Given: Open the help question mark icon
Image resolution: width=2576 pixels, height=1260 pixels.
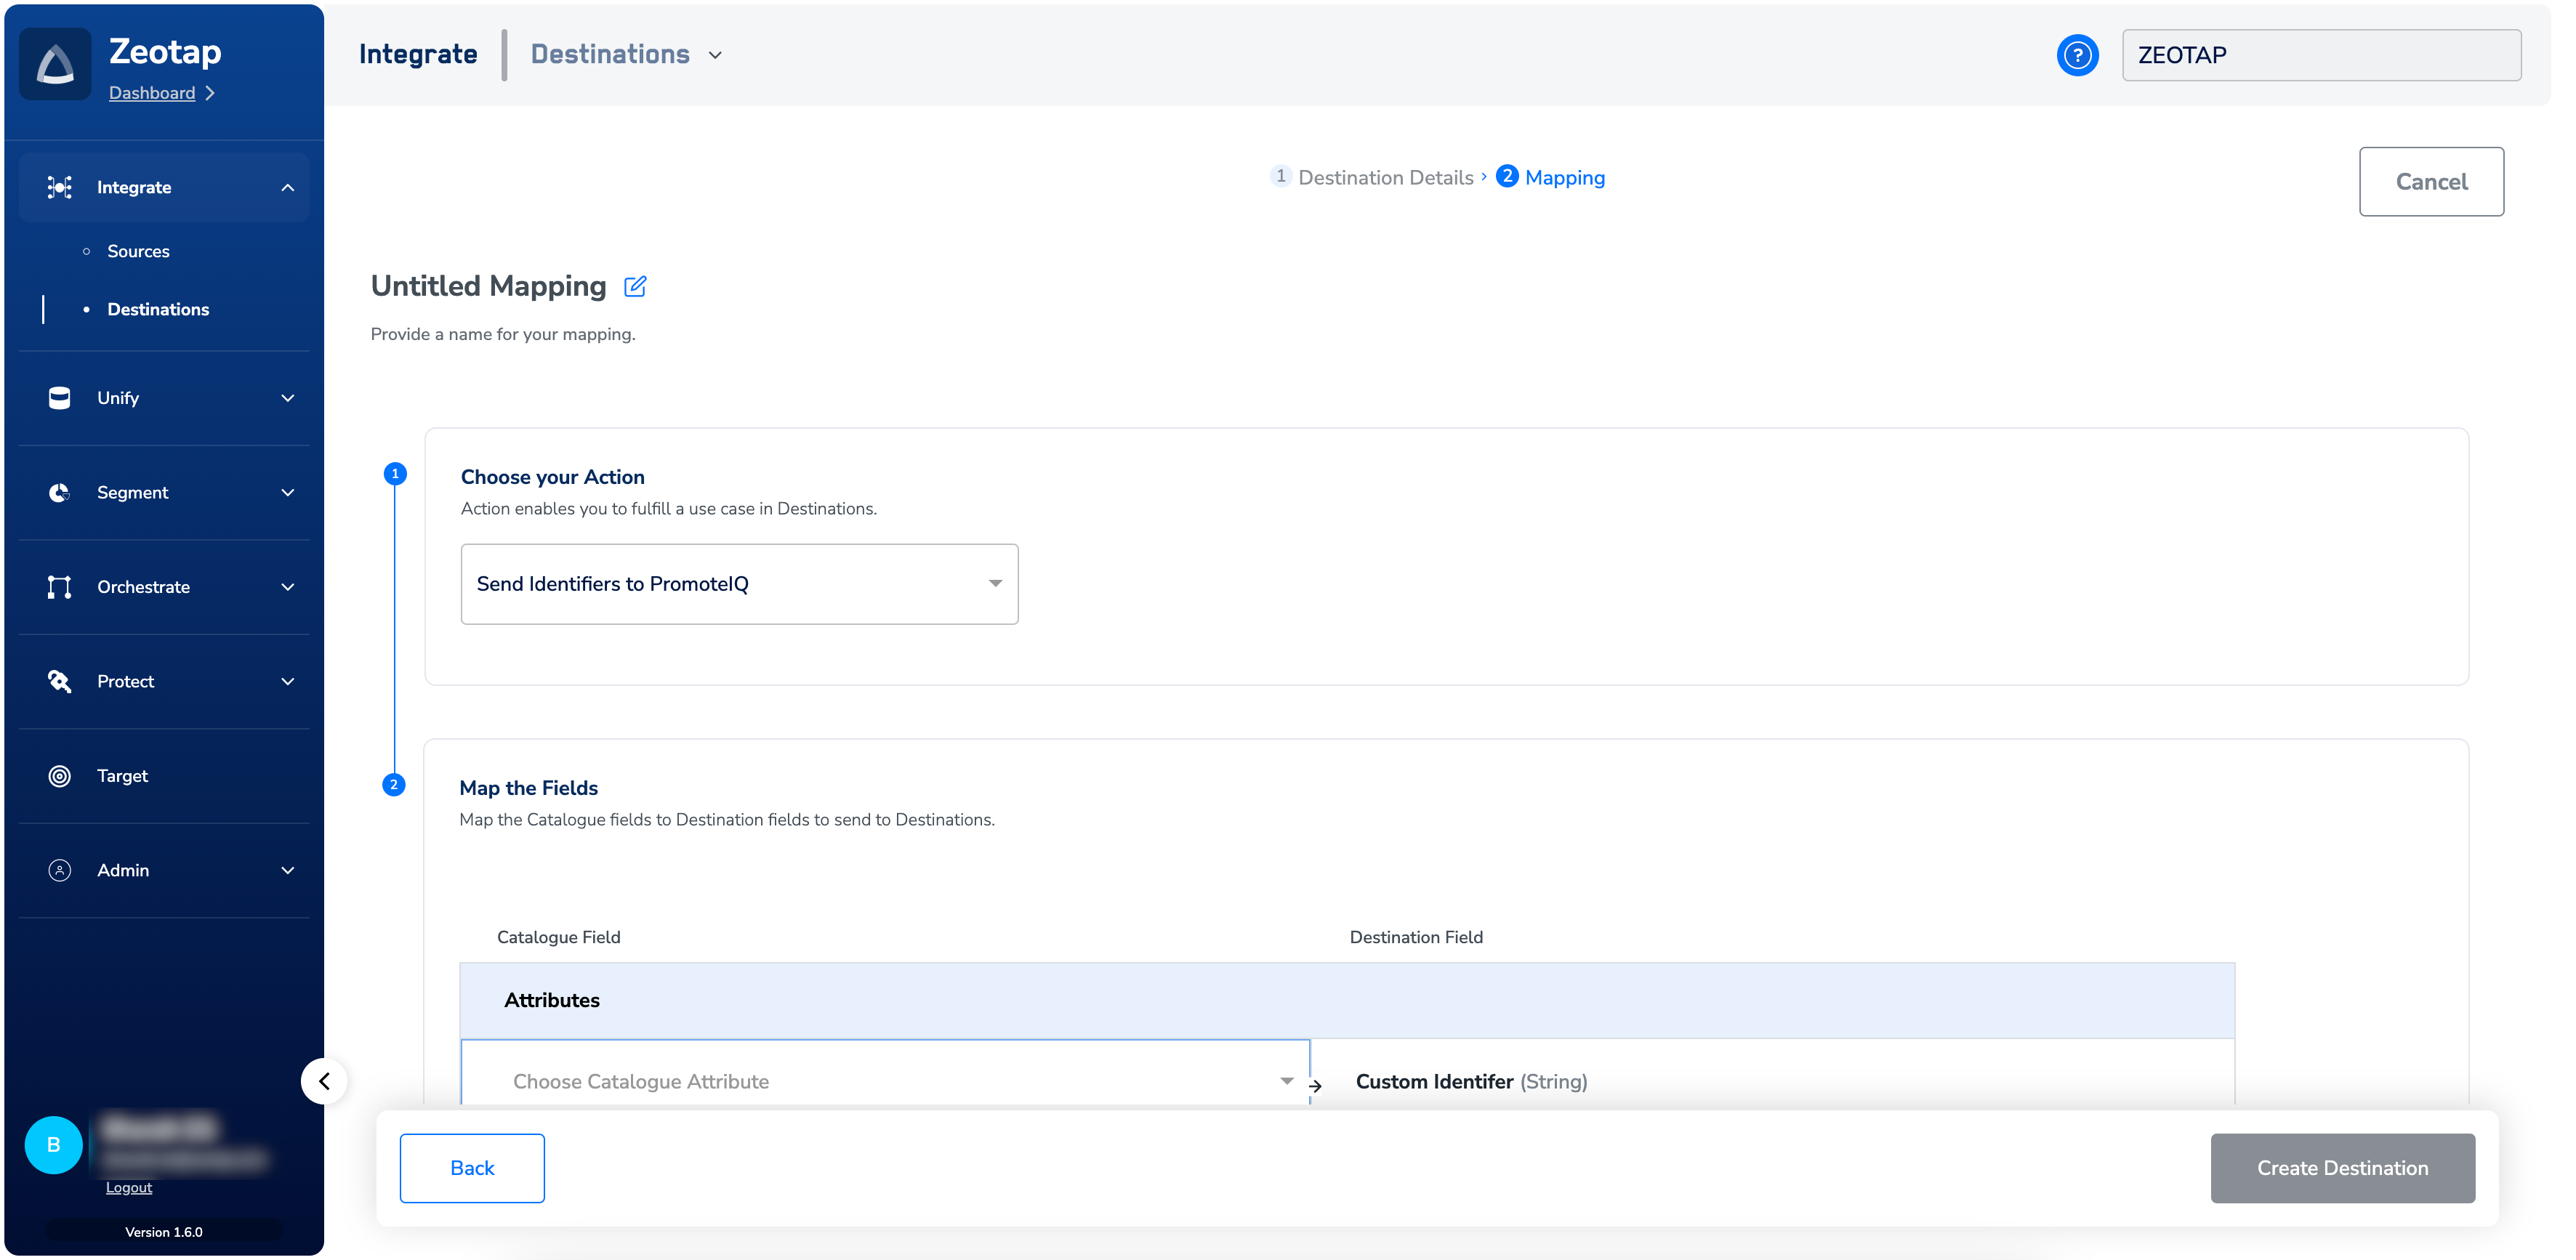Looking at the screenshot, I should (2077, 55).
